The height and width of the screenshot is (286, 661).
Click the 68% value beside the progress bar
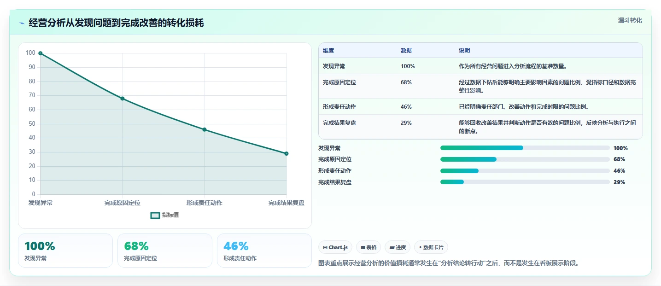click(619, 159)
